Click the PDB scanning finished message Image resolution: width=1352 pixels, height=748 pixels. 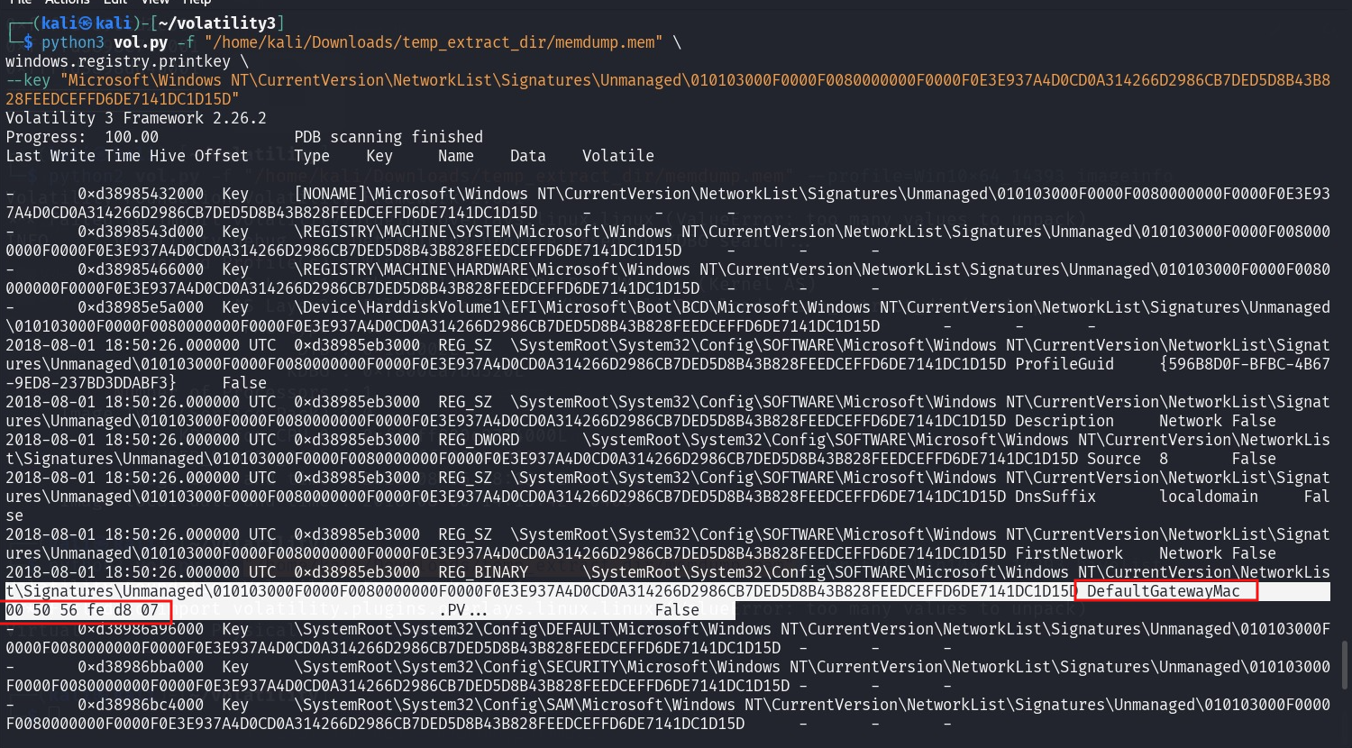[x=388, y=137]
